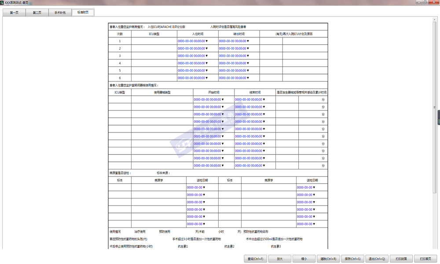
Task: Open first 开始时间 datetime dropdown arrow
Action: pos(223,100)
